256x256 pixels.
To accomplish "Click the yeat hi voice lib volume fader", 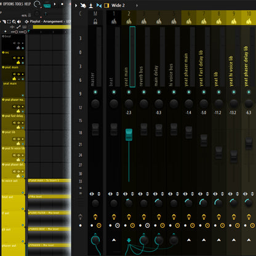I will (x=234, y=156).
